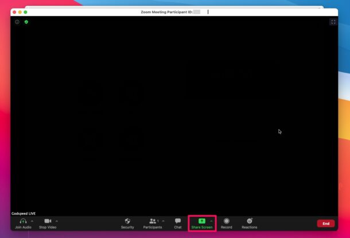
Task: Click the green Share Screen icon
Action: click(202, 221)
